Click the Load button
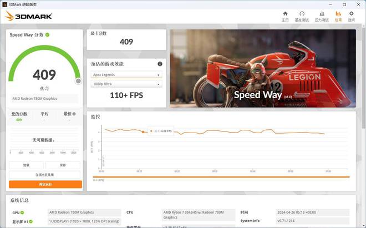366x228 pixels. (x=26, y=165)
